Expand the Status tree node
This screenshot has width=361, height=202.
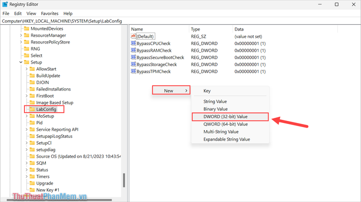click(x=26, y=170)
